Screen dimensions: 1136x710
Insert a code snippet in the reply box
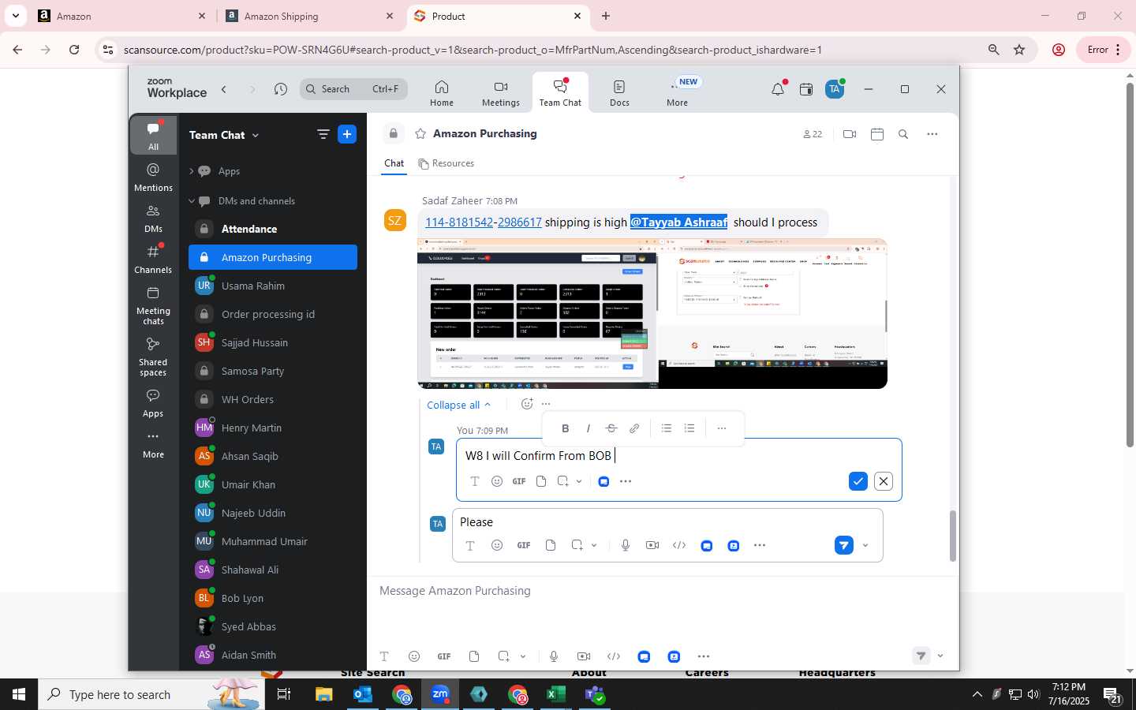(679, 545)
